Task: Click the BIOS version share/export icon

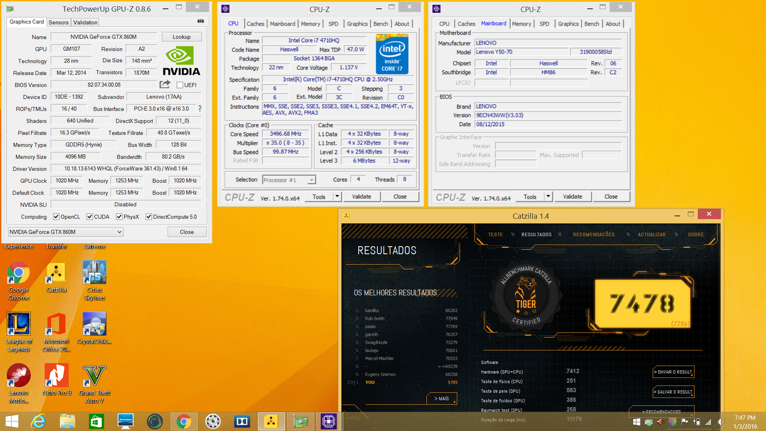Action: coord(165,84)
